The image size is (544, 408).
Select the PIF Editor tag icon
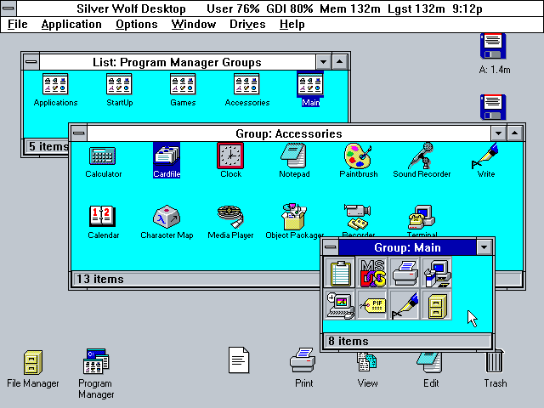pyautogui.click(x=372, y=305)
